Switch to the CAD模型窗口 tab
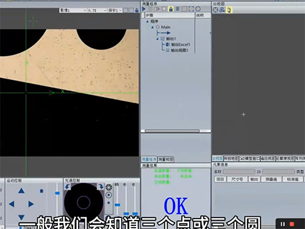The height and width of the screenshot is (229, 305). coord(249,158)
